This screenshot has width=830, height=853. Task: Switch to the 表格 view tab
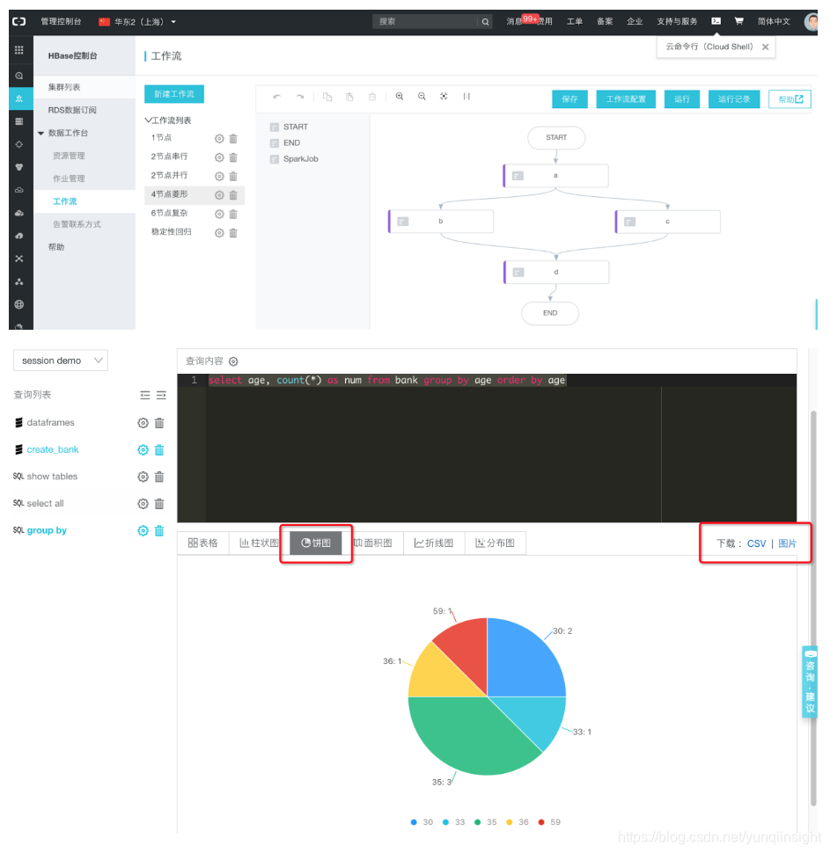(x=202, y=543)
